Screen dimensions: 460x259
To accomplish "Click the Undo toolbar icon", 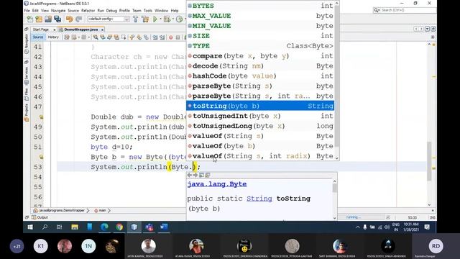I will point(69,19).
